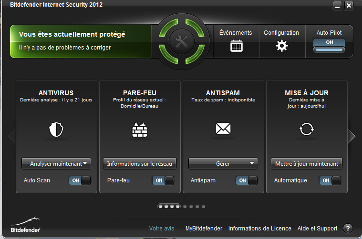This screenshot has height=239, width=362.
Task: Open help via the question mark icon
Action: point(348,229)
